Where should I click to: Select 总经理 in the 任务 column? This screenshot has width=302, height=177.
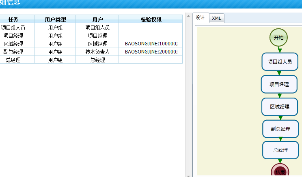pyautogui.click(x=13, y=60)
